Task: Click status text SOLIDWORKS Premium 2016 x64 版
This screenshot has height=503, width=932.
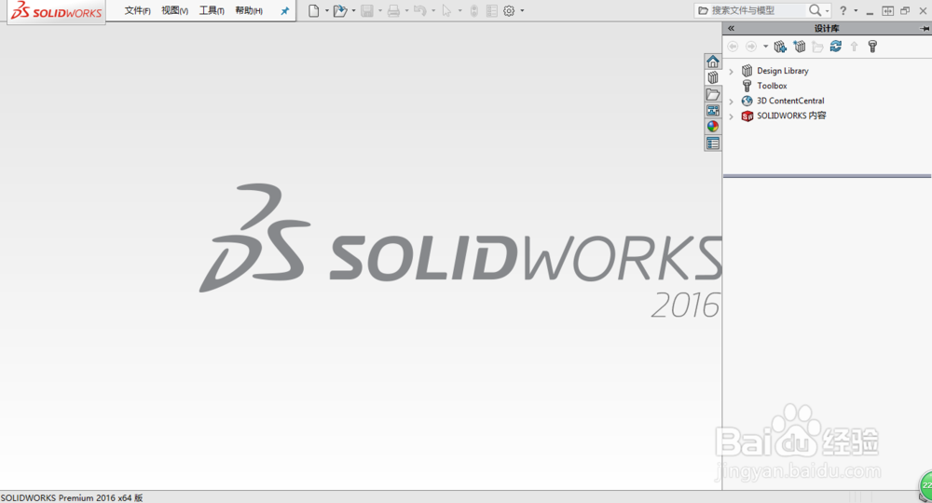Action: pyautogui.click(x=72, y=497)
